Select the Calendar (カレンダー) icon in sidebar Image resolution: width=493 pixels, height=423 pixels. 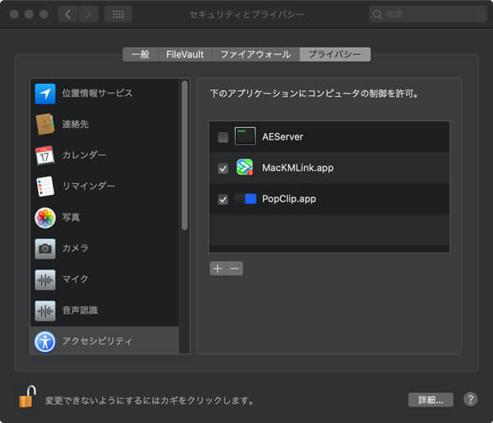[44, 155]
